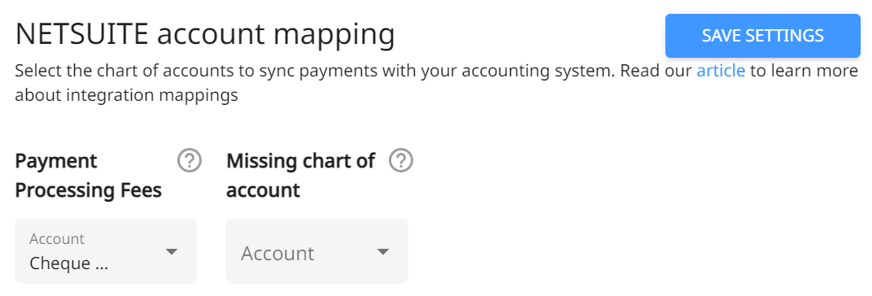Screen dimensions: 872x296
Task: Click help icon beside Missing chart of account
Action: [400, 161]
